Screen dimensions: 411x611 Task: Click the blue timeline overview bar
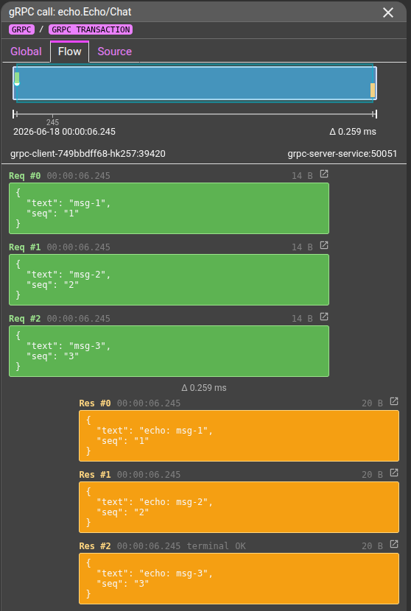pyautogui.click(x=194, y=83)
